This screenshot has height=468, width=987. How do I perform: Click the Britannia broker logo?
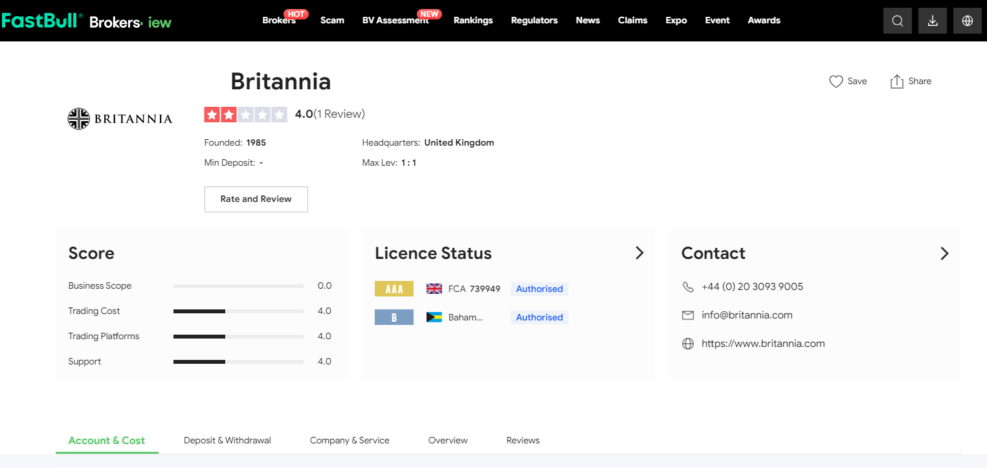(x=120, y=119)
